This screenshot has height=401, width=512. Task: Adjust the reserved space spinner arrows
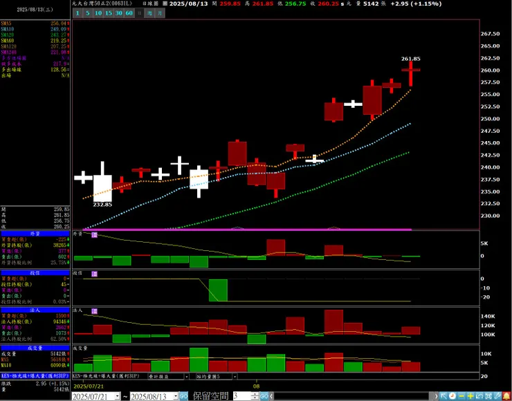256,396
